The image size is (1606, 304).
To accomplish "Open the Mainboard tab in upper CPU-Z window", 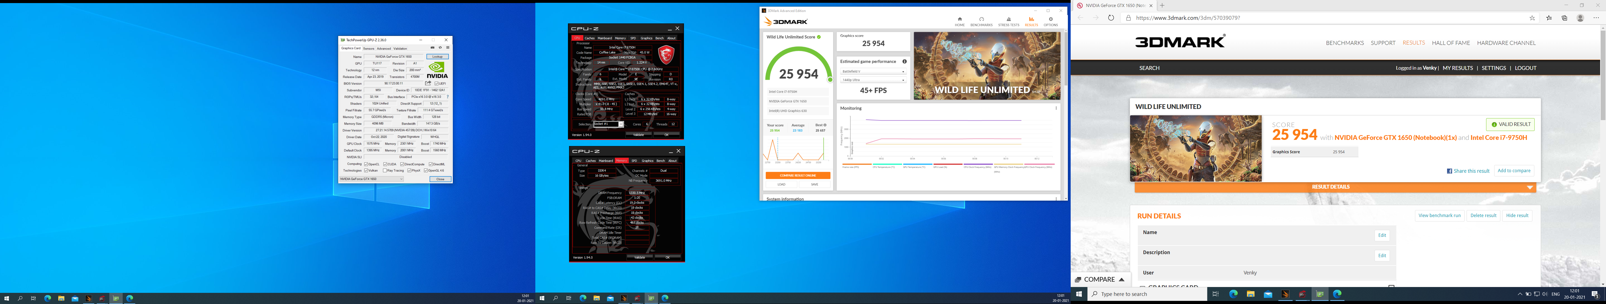I will tap(605, 38).
